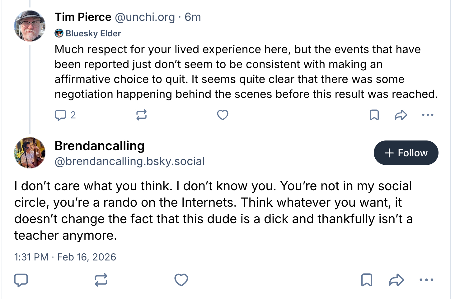The image size is (455, 299).
Task: Reply to Tim Pierce's post
Action: [x=60, y=115]
